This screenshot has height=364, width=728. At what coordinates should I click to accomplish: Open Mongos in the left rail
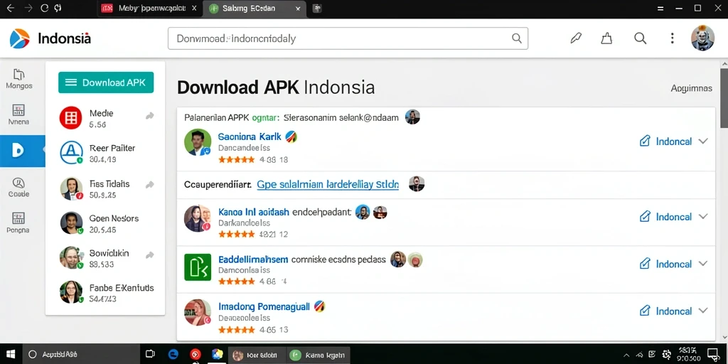pyautogui.click(x=19, y=80)
